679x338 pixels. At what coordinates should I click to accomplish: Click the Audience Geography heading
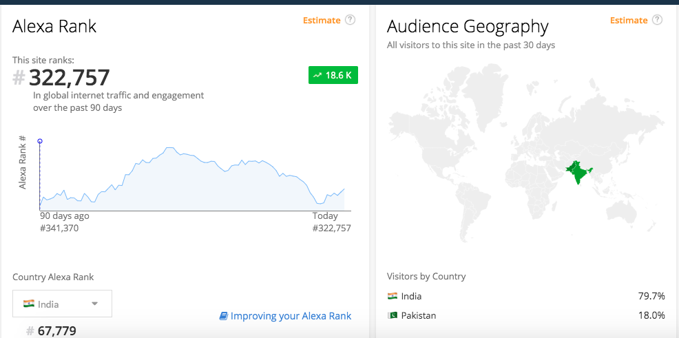coord(468,26)
